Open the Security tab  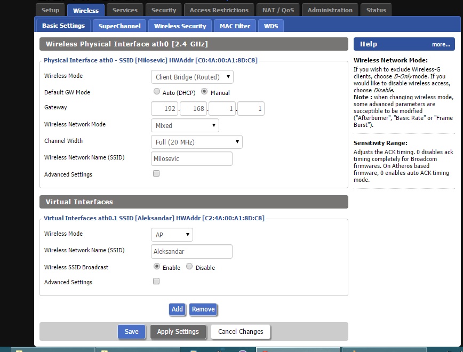click(x=164, y=10)
